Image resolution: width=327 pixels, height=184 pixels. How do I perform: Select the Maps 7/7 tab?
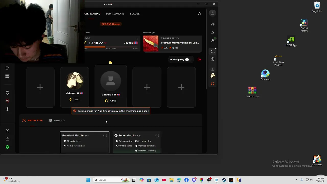pyautogui.click(x=57, y=120)
